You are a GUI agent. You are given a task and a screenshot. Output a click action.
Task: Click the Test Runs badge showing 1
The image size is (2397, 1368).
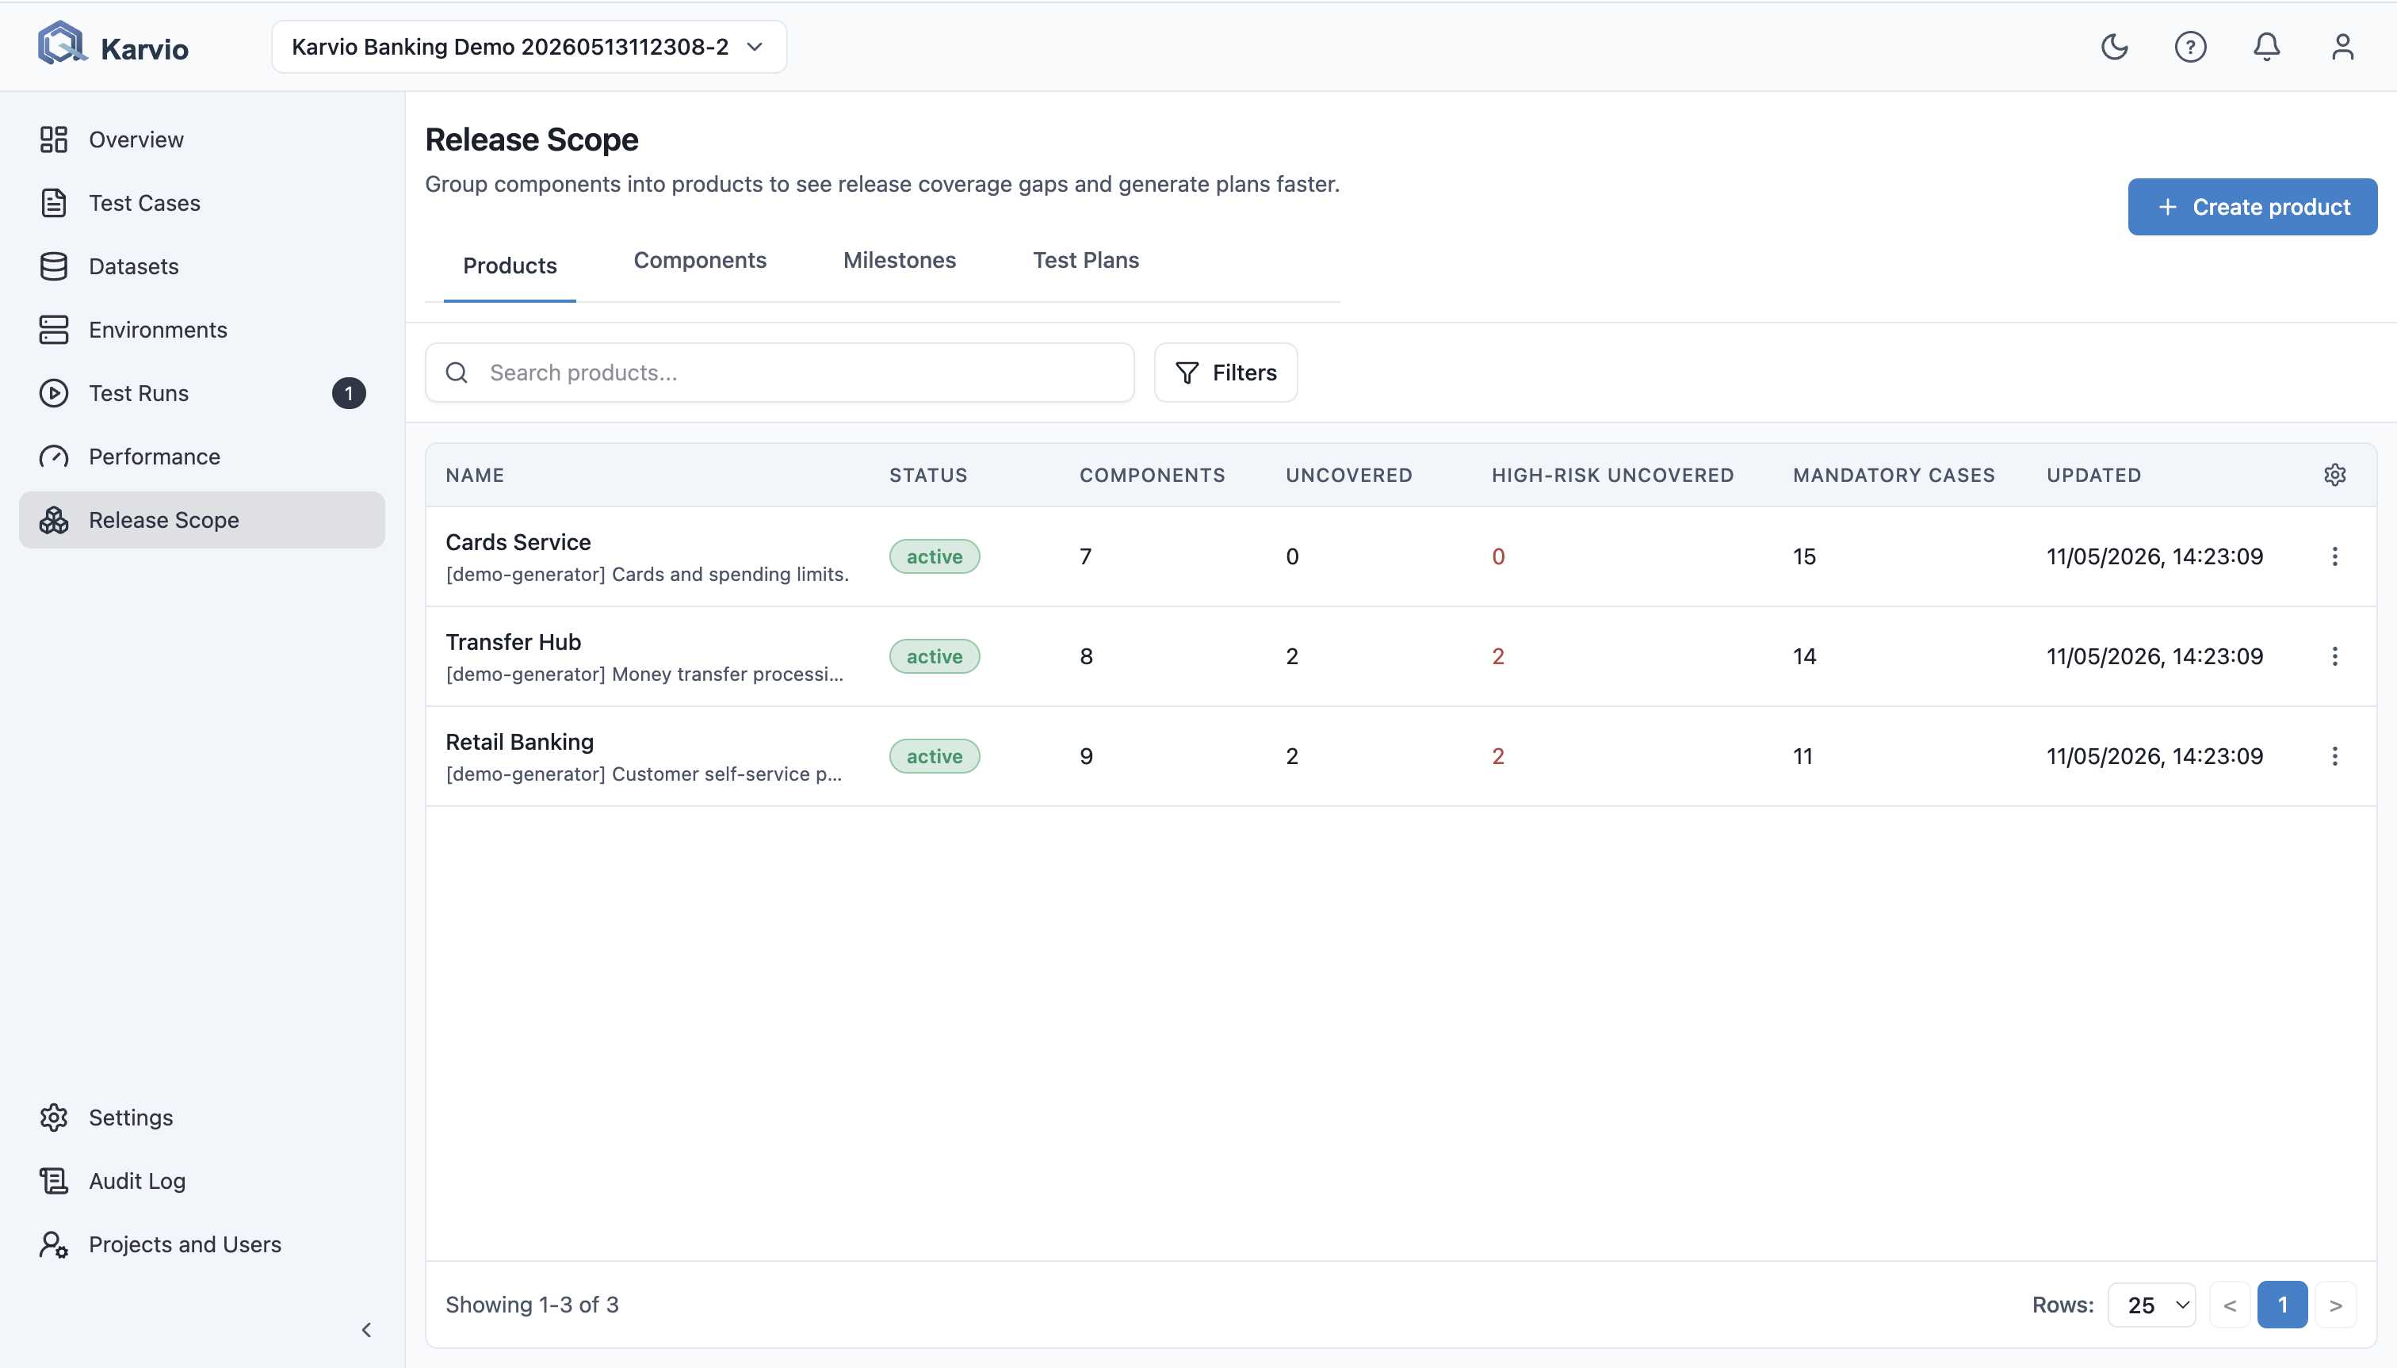click(349, 394)
